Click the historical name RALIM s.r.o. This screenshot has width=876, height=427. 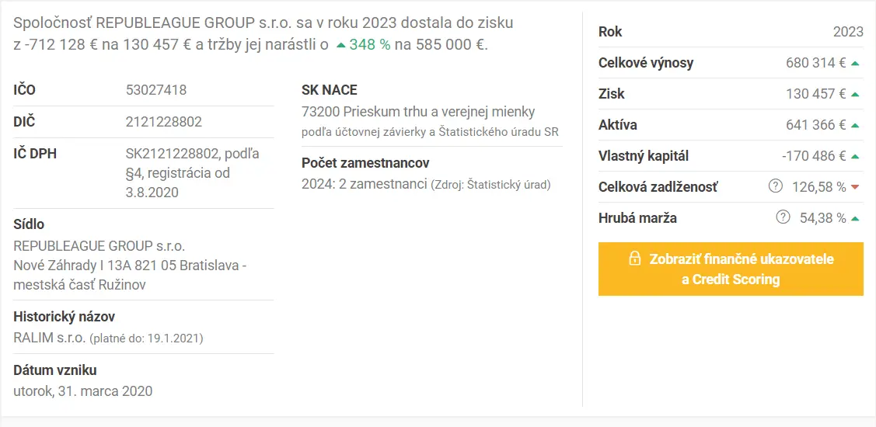pyautogui.click(x=50, y=338)
